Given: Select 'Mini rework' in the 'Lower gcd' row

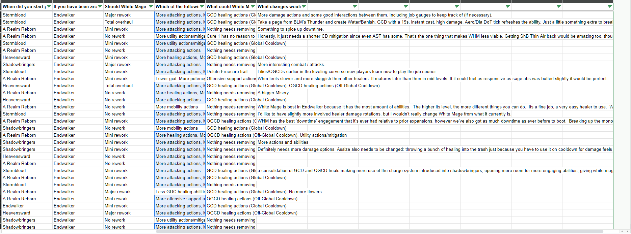Looking at the screenshot, I should [x=129, y=78].
